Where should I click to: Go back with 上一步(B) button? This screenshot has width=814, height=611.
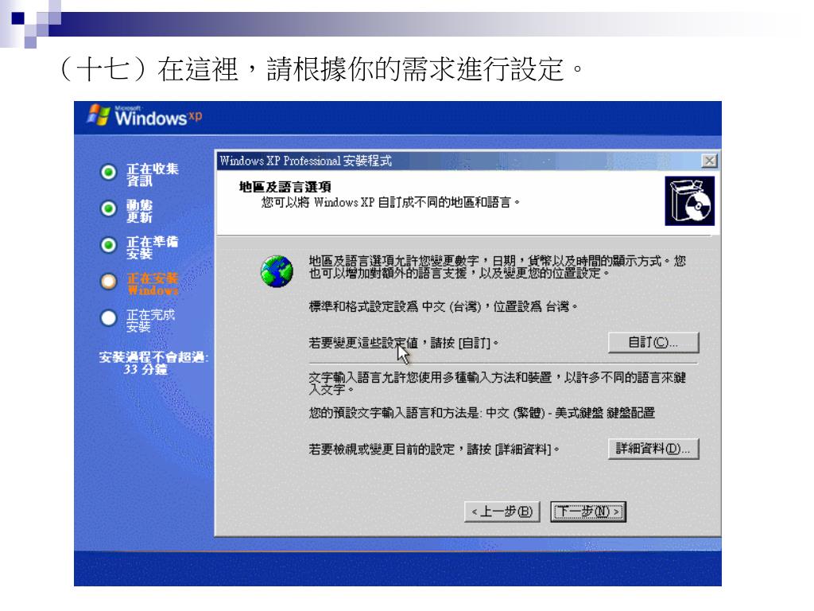[x=502, y=512]
